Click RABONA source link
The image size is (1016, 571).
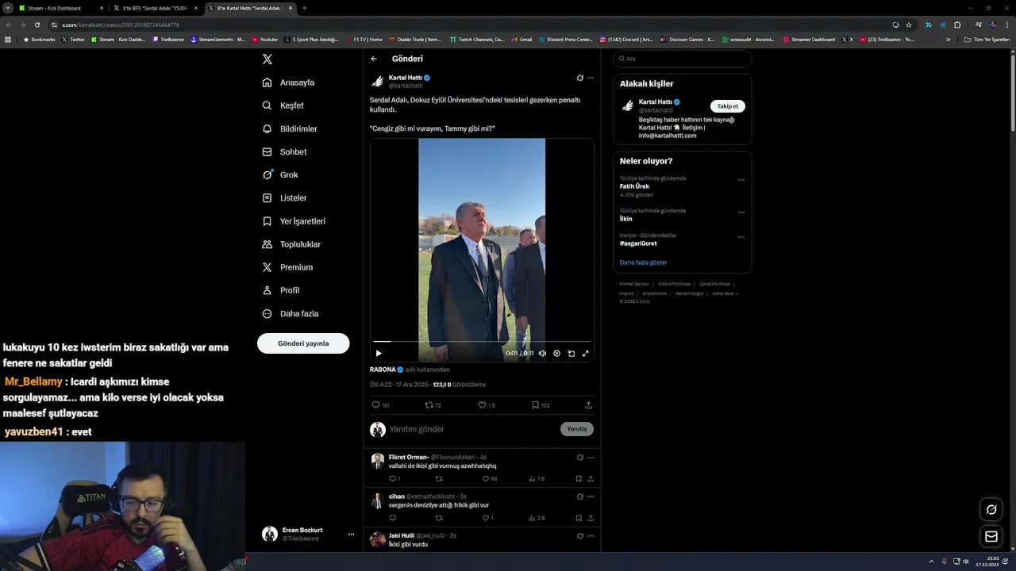click(x=386, y=370)
